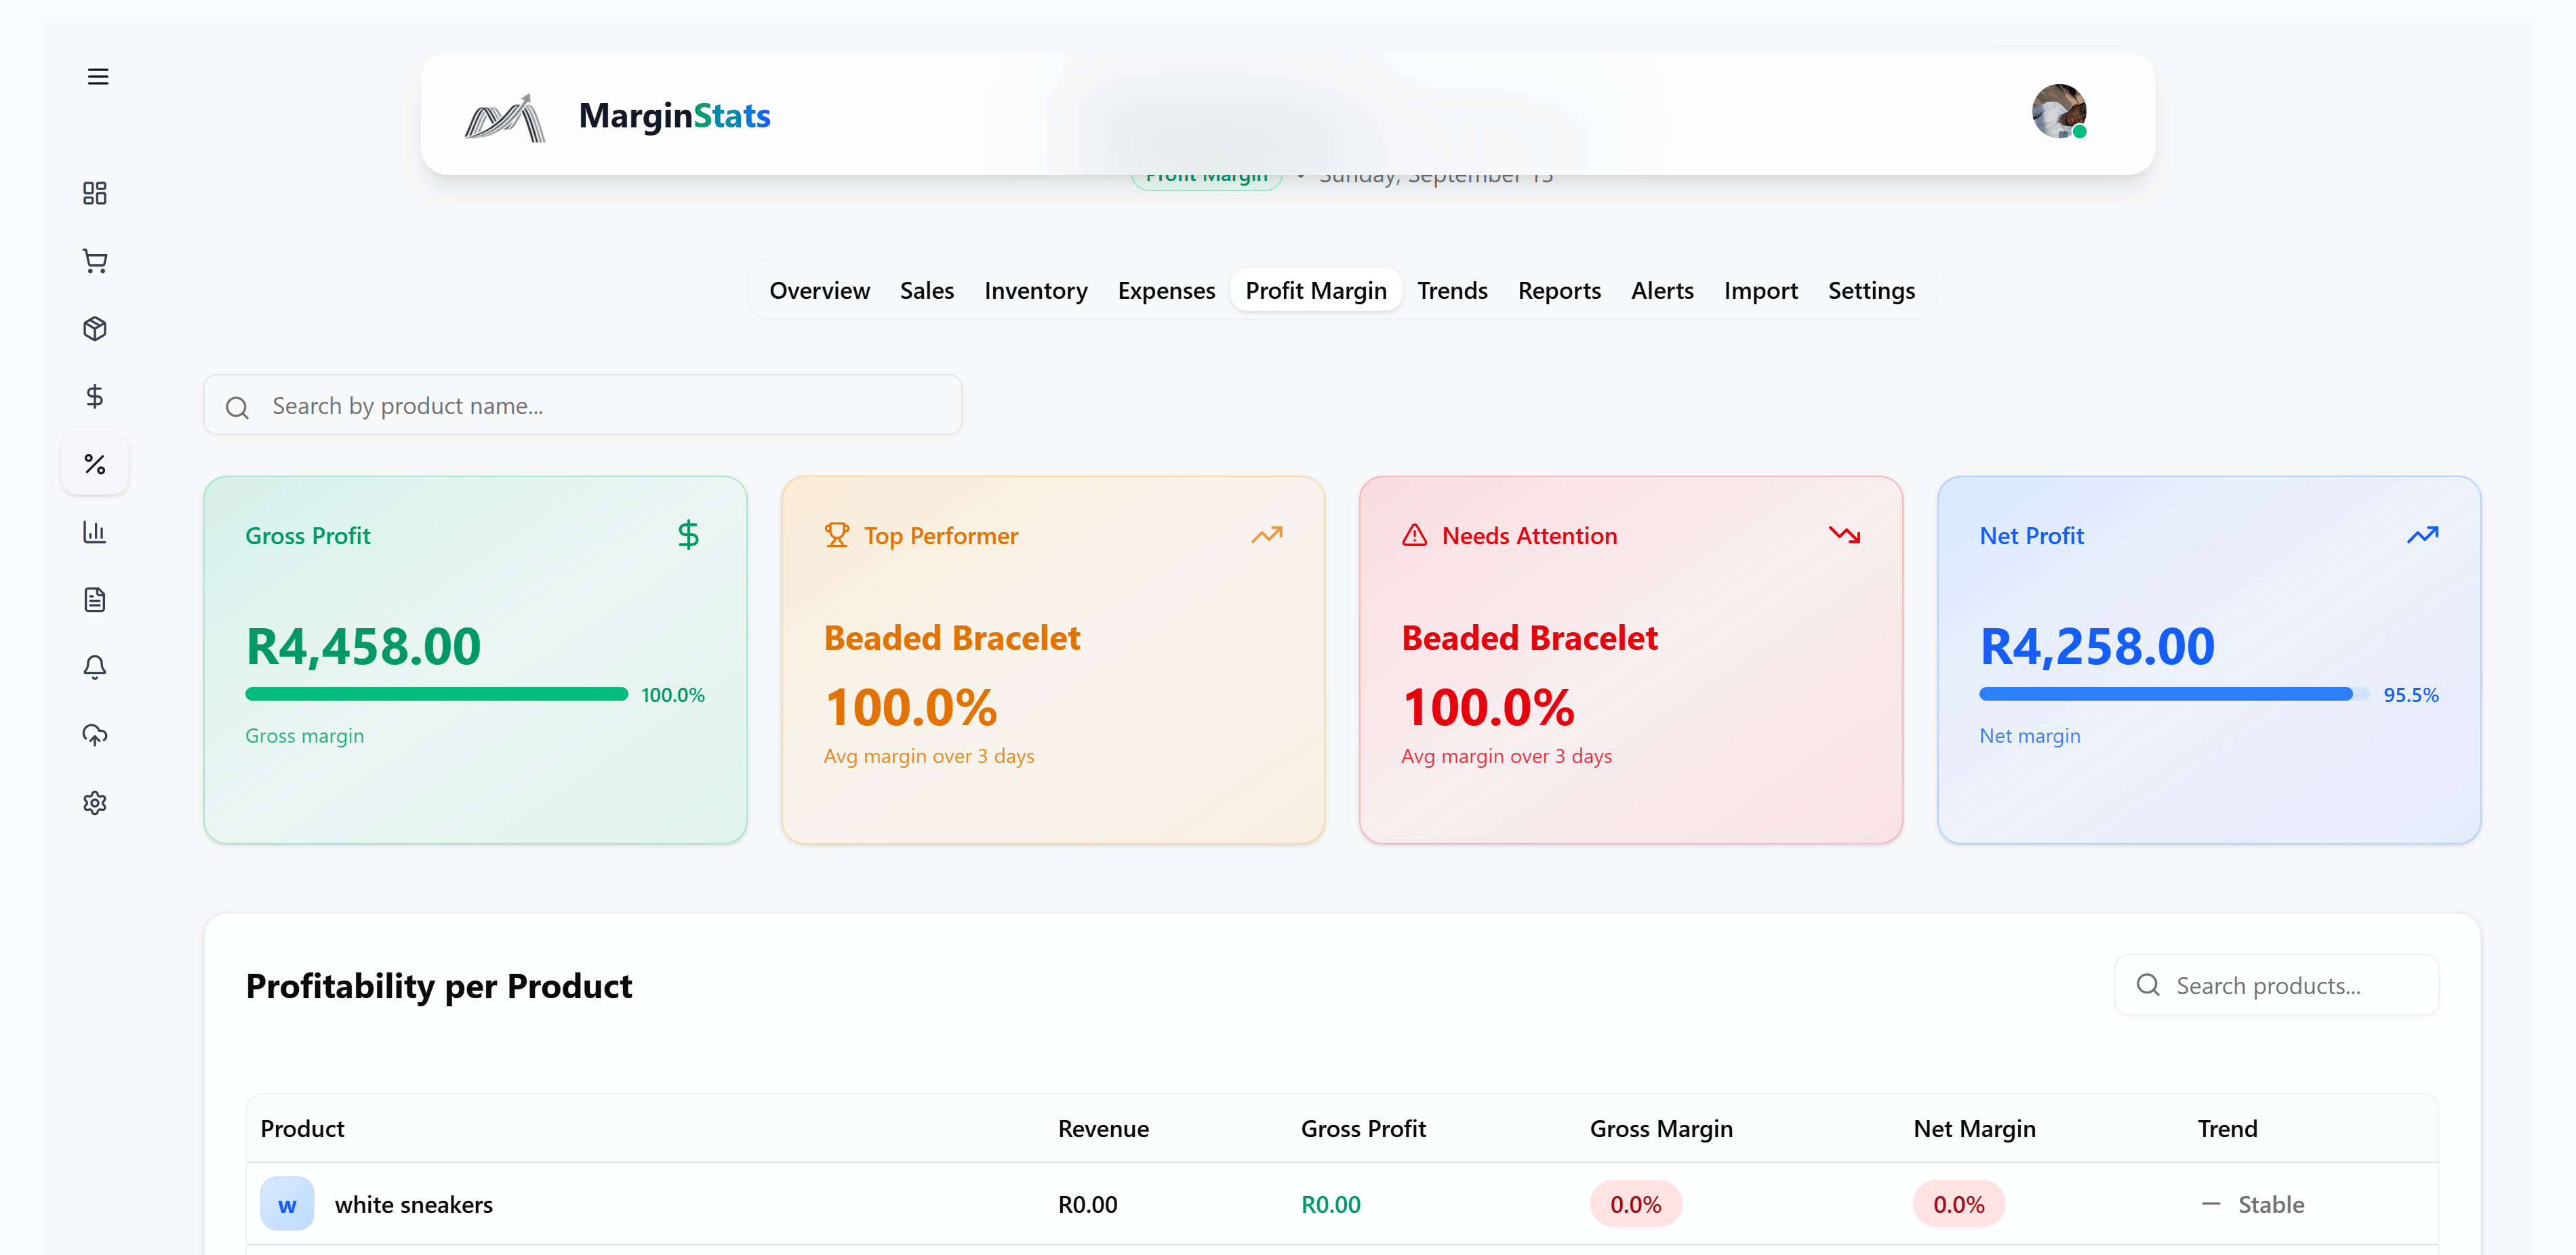Open the bell alerts sidebar icon
Image resolution: width=2576 pixels, height=1255 pixels.
pos(95,667)
